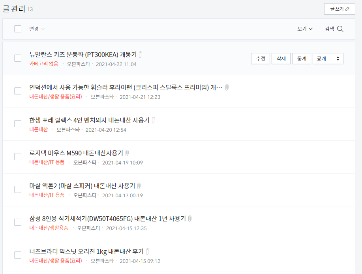The height and width of the screenshot is (274, 362).
Task: Open the 변경 dropdown menu
Action: (37, 29)
